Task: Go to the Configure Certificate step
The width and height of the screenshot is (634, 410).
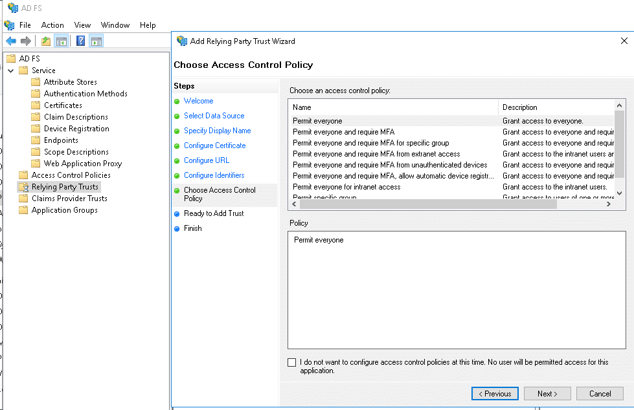Action: click(x=215, y=146)
